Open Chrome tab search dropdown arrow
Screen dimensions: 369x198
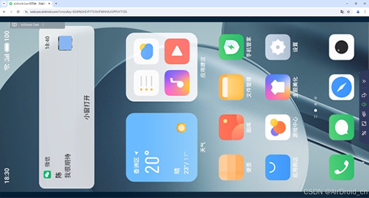pyautogui.click(x=3, y=4)
